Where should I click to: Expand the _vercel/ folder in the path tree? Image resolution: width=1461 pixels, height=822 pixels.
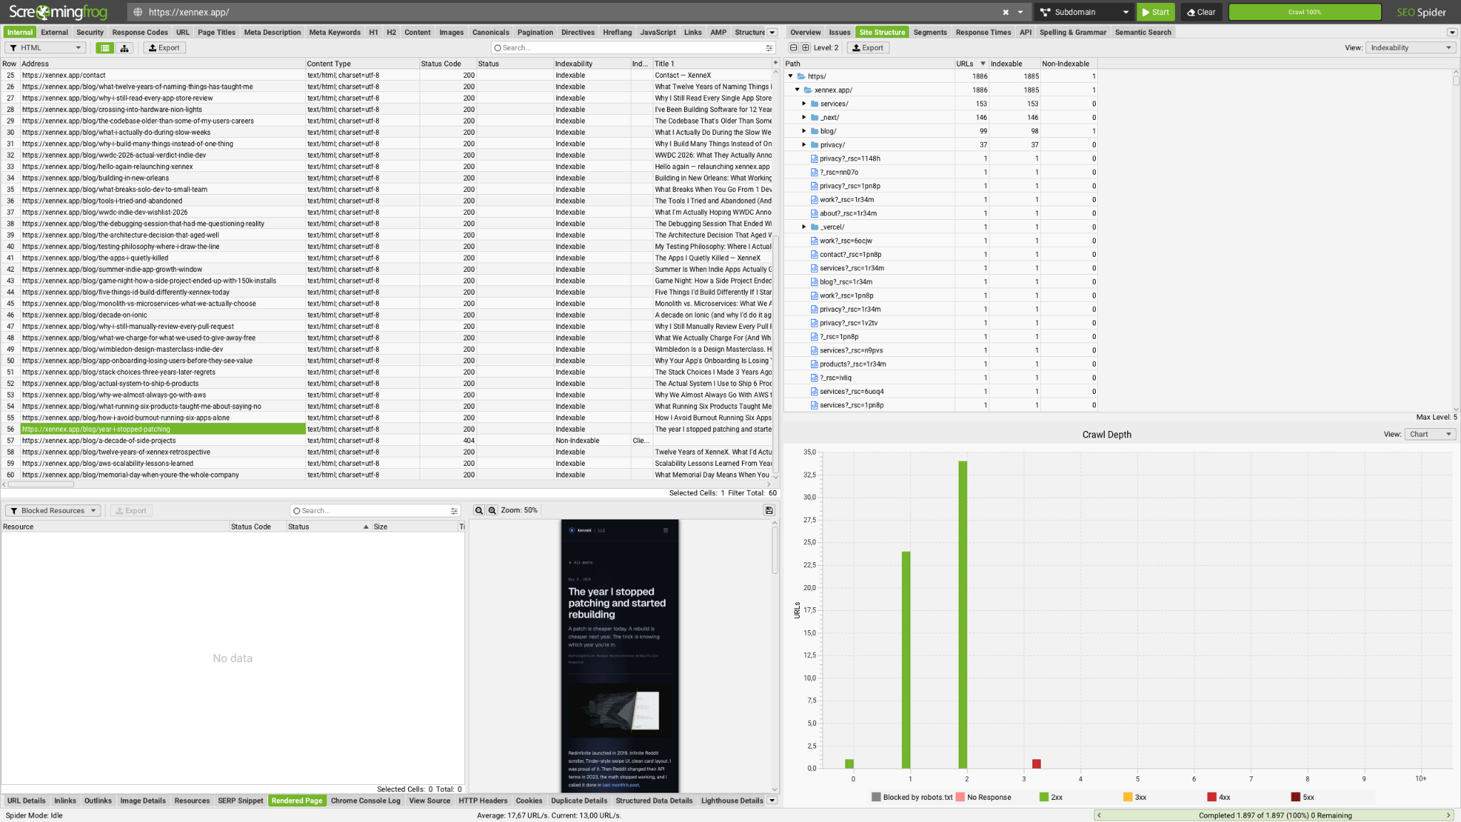click(804, 227)
